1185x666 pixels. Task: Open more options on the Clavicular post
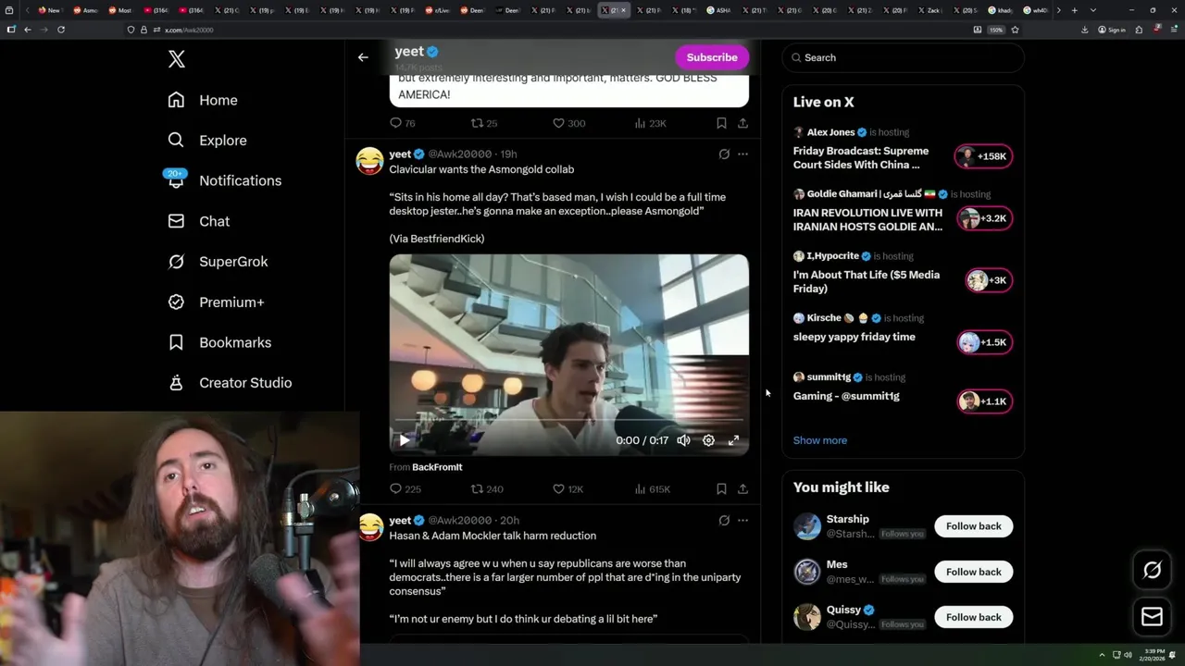click(742, 154)
